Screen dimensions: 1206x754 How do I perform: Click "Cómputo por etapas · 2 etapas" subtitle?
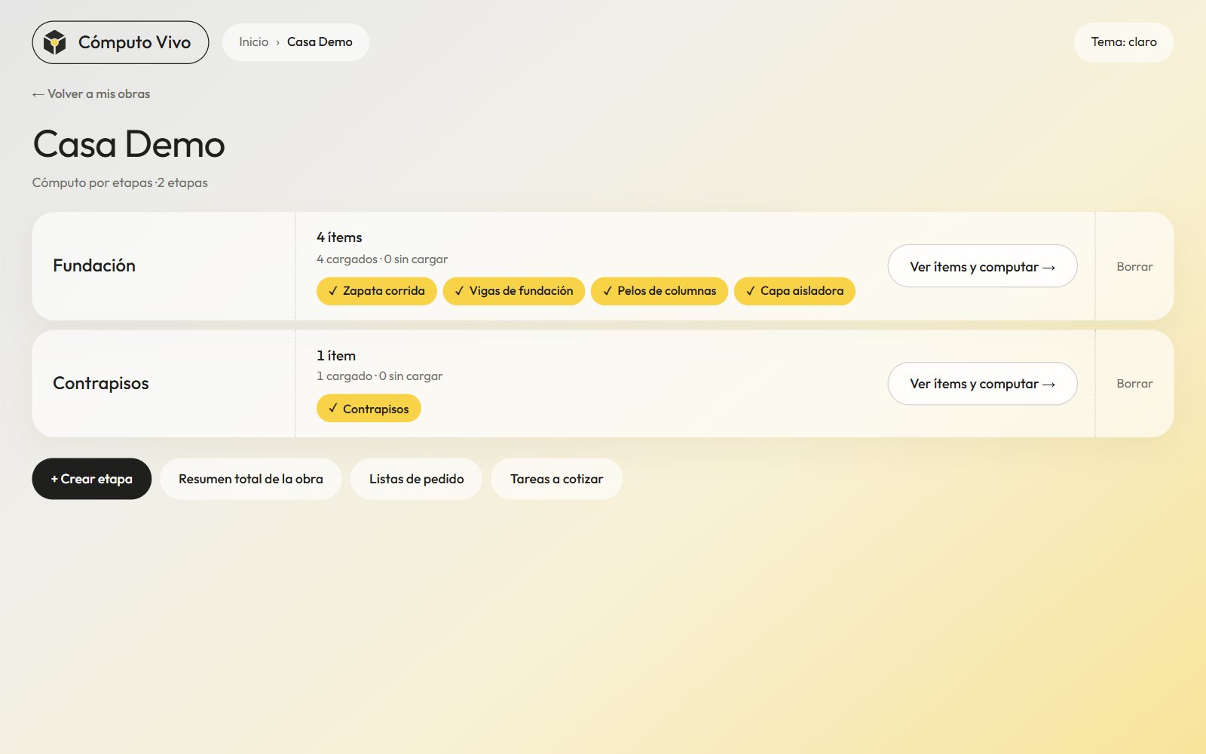(120, 182)
